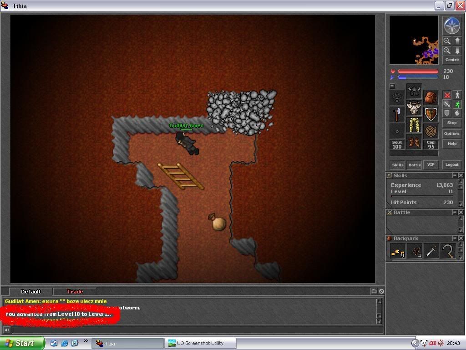Switch to the Default chat tab
The image size is (466, 350).
31,292
